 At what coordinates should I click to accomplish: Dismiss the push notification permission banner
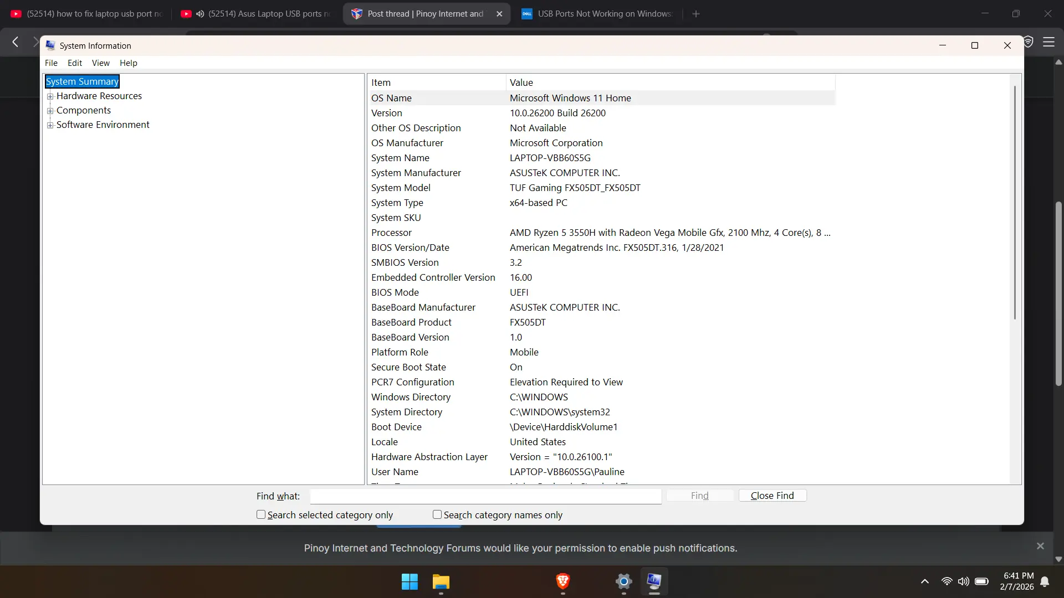point(1040,546)
